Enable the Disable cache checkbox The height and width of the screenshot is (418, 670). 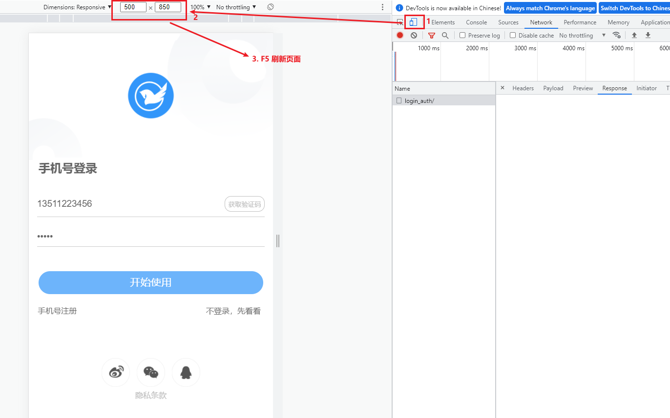(x=513, y=35)
